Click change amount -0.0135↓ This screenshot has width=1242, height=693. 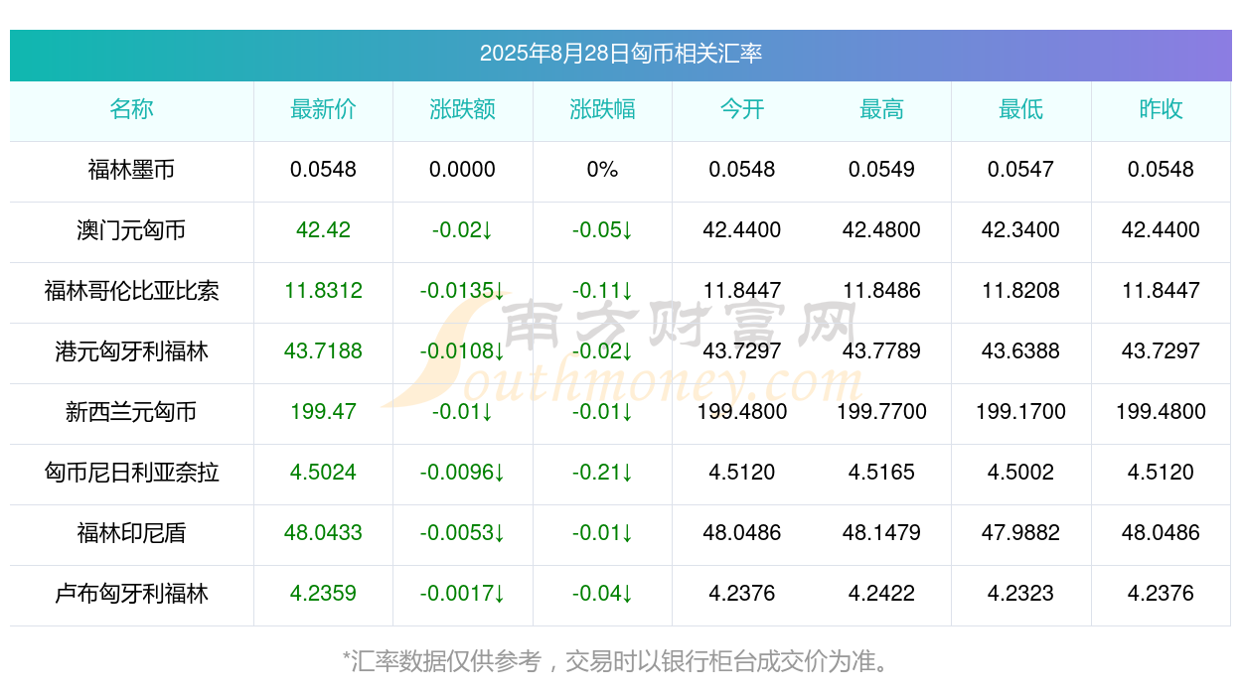(463, 291)
